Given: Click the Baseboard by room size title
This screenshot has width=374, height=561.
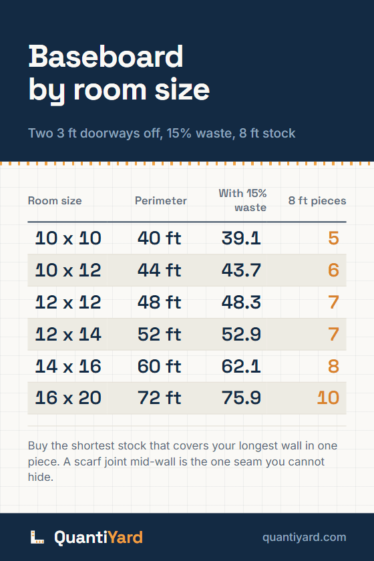Looking at the screenshot, I should [x=119, y=73].
